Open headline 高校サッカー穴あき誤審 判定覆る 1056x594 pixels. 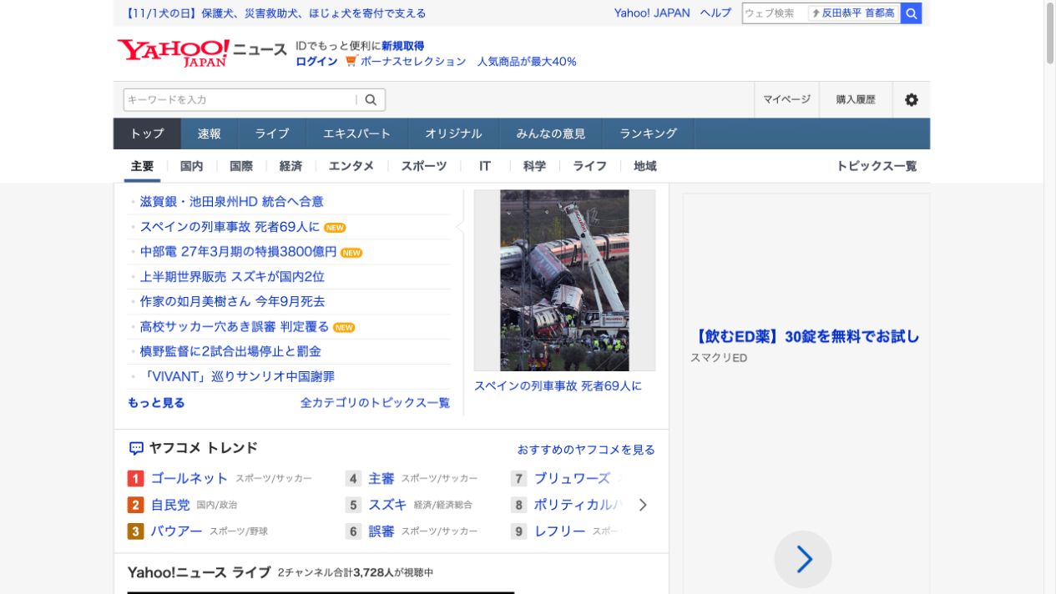[x=235, y=327]
